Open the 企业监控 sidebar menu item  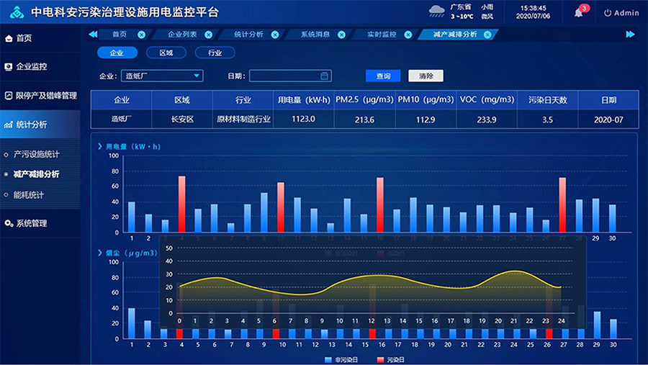pos(32,66)
